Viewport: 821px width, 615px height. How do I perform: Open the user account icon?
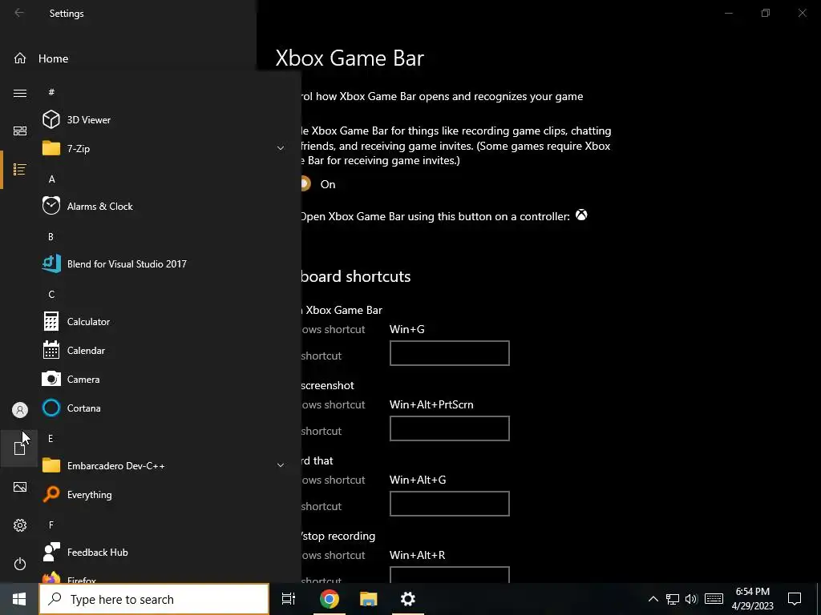pyautogui.click(x=20, y=410)
